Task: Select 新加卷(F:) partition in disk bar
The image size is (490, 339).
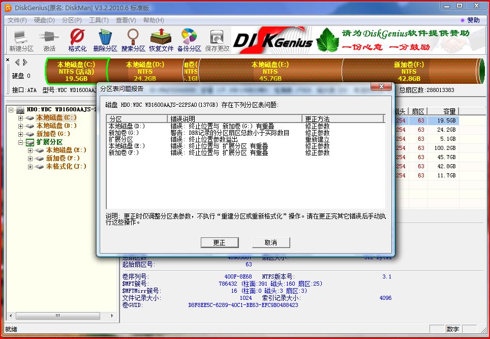Action: [409, 71]
